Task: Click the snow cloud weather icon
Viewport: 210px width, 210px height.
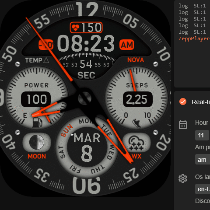Action: click(x=136, y=143)
